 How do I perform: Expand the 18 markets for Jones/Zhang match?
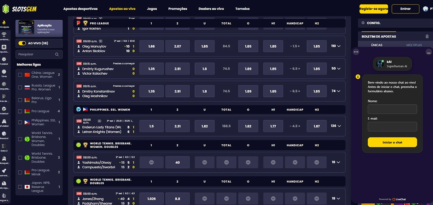tap(336, 198)
